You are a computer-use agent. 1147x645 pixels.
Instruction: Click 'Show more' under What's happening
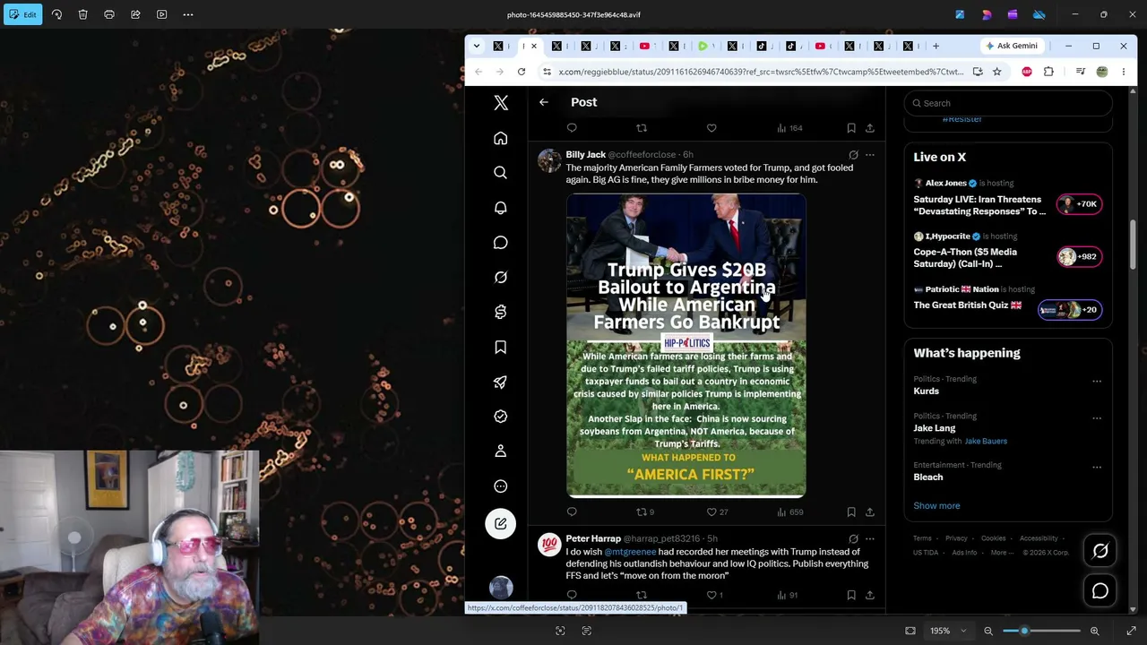point(936,506)
